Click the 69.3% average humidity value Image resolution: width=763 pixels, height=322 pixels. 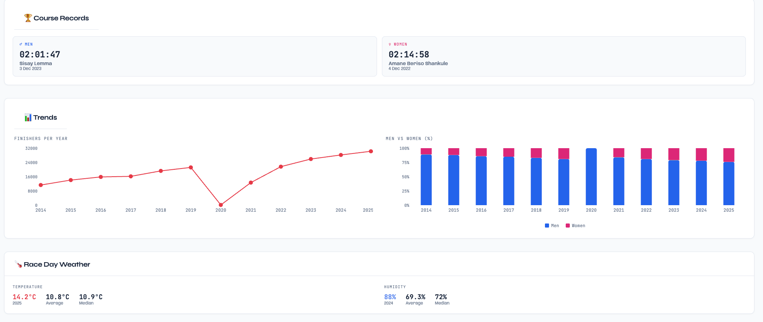coord(415,297)
